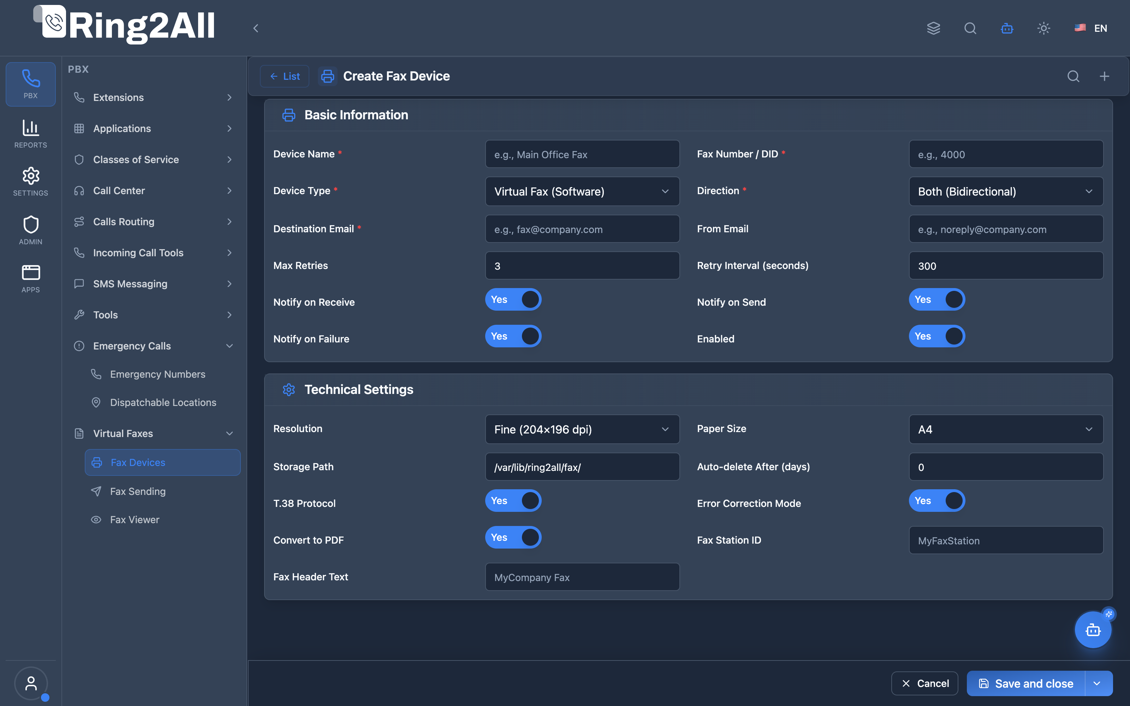Screen dimensions: 1130x706
Task: Change language from EN flag selector
Action: [1091, 28]
